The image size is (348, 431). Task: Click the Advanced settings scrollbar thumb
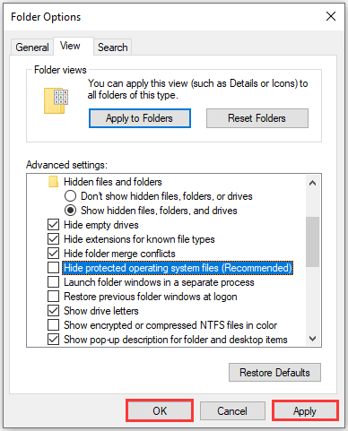click(x=313, y=242)
